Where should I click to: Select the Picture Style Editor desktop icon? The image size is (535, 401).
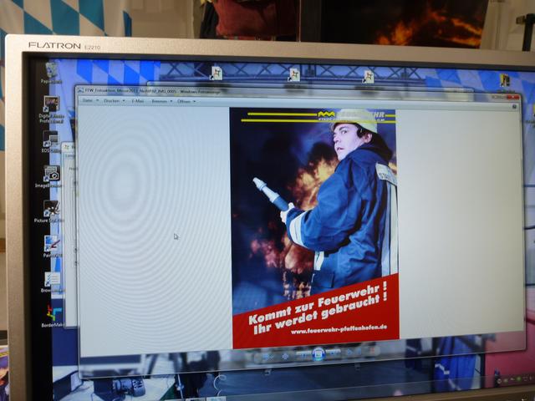point(52,209)
